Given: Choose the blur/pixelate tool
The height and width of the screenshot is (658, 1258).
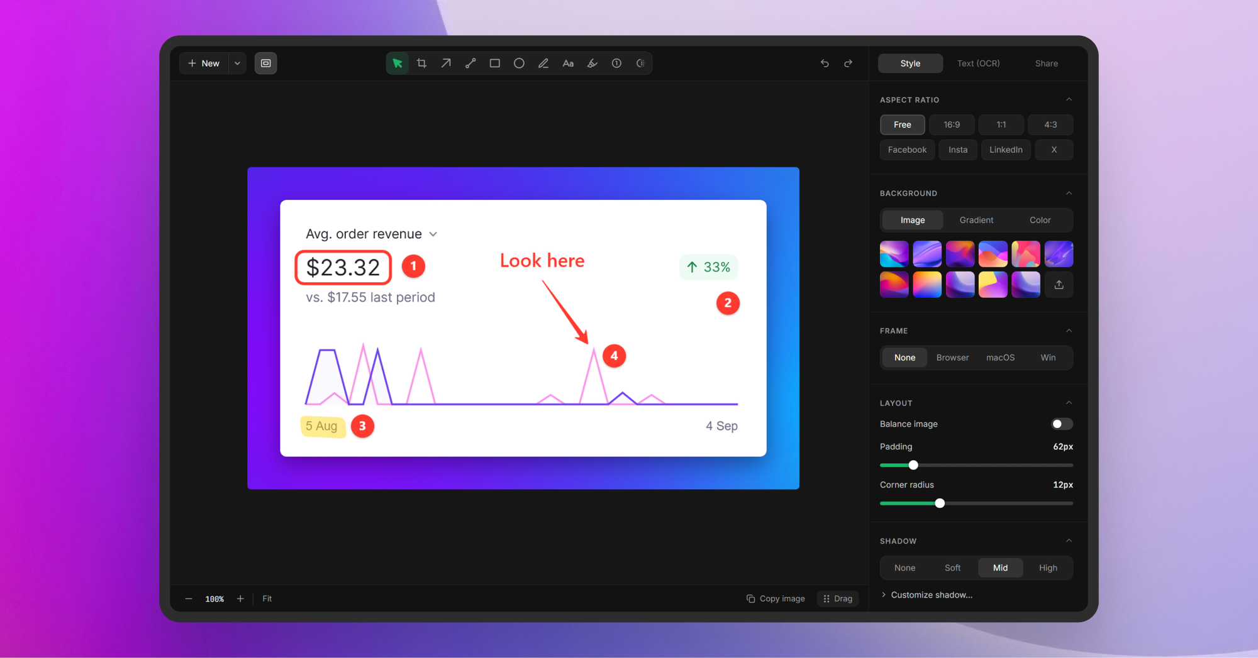Looking at the screenshot, I should [641, 63].
